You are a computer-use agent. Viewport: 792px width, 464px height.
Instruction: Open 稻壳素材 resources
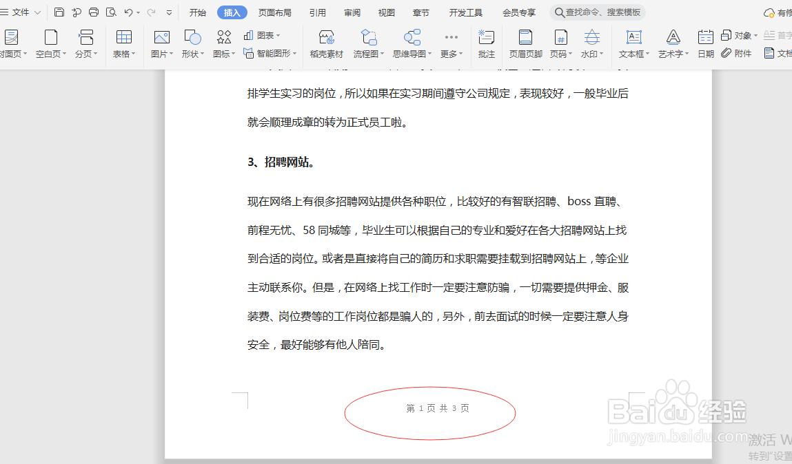pos(326,44)
